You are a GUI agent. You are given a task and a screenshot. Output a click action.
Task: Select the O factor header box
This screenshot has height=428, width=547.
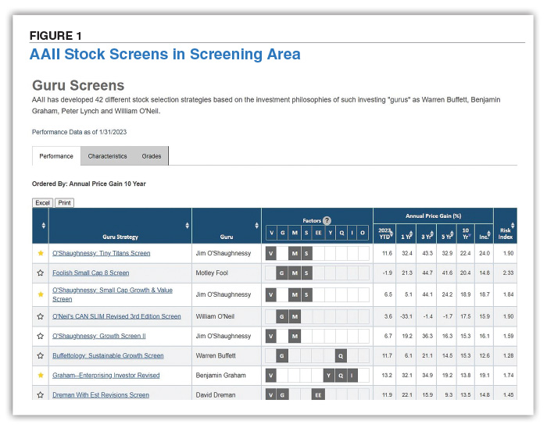tap(363, 233)
